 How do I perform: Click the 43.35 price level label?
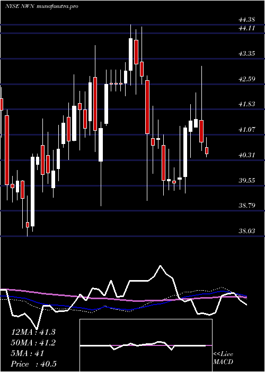(247, 54)
